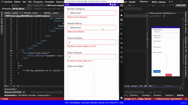Open the Ayuda menu
Screen dimensions: 188x105
click(x=132, y=2)
